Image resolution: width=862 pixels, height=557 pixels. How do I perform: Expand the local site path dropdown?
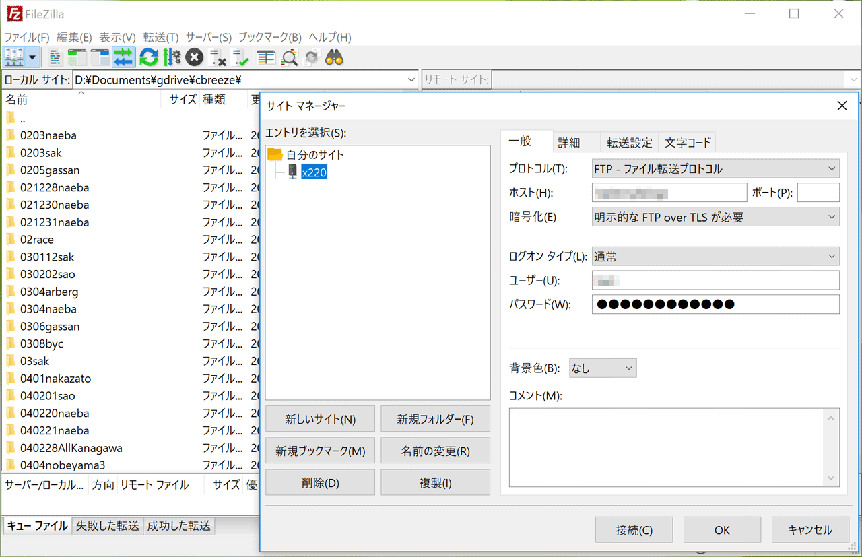pos(411,80)
